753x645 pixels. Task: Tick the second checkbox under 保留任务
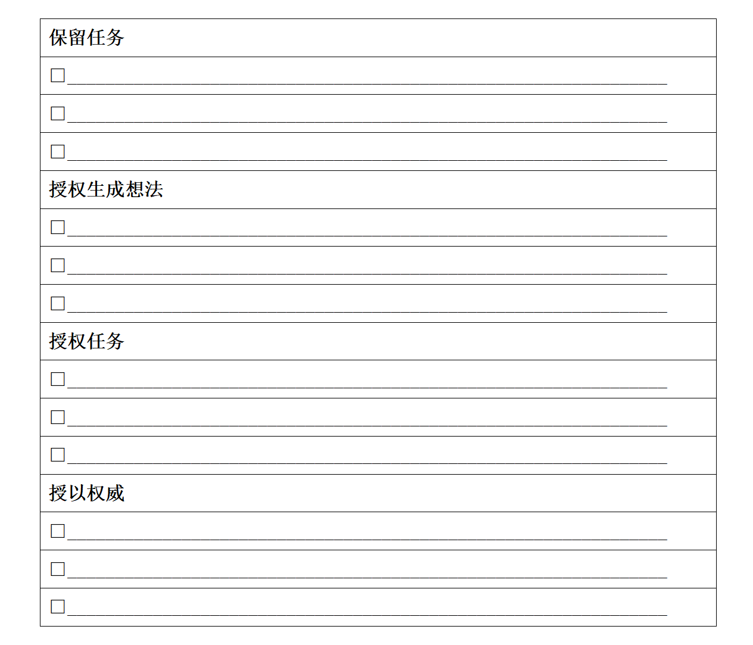coord(58,113)
